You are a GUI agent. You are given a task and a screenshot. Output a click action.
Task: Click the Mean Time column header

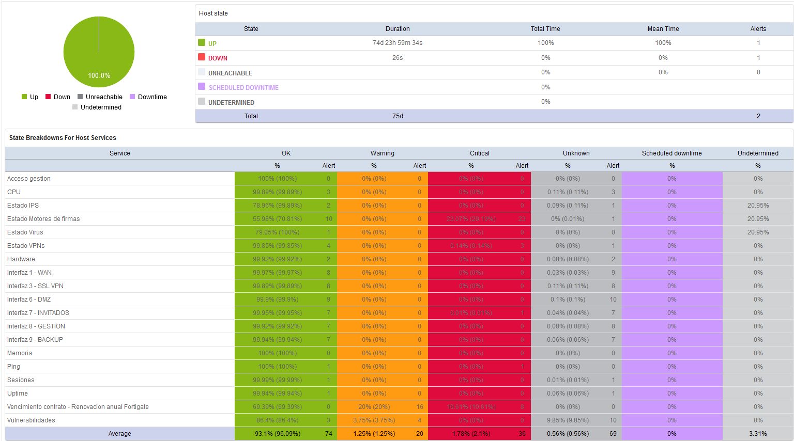(663, 29)
